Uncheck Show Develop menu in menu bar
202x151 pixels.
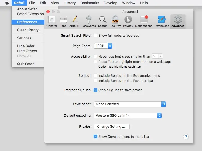pyautogui.click(x=95, y=137)
